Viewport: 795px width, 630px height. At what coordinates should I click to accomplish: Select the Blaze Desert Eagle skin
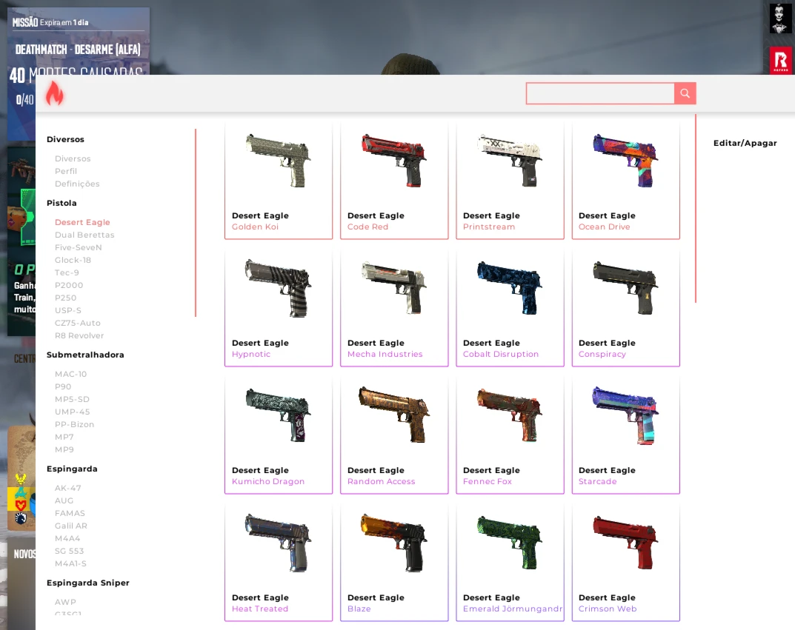tap(394, 562)
